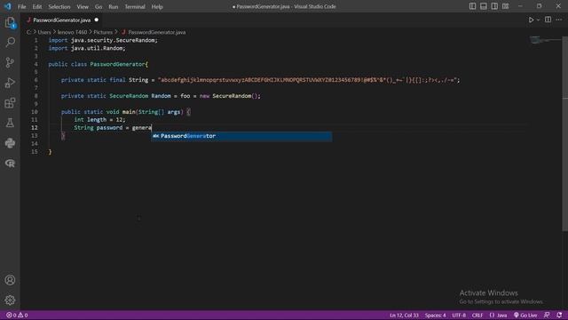Click the unsaved dot on the tab

[x=97, y=20]
